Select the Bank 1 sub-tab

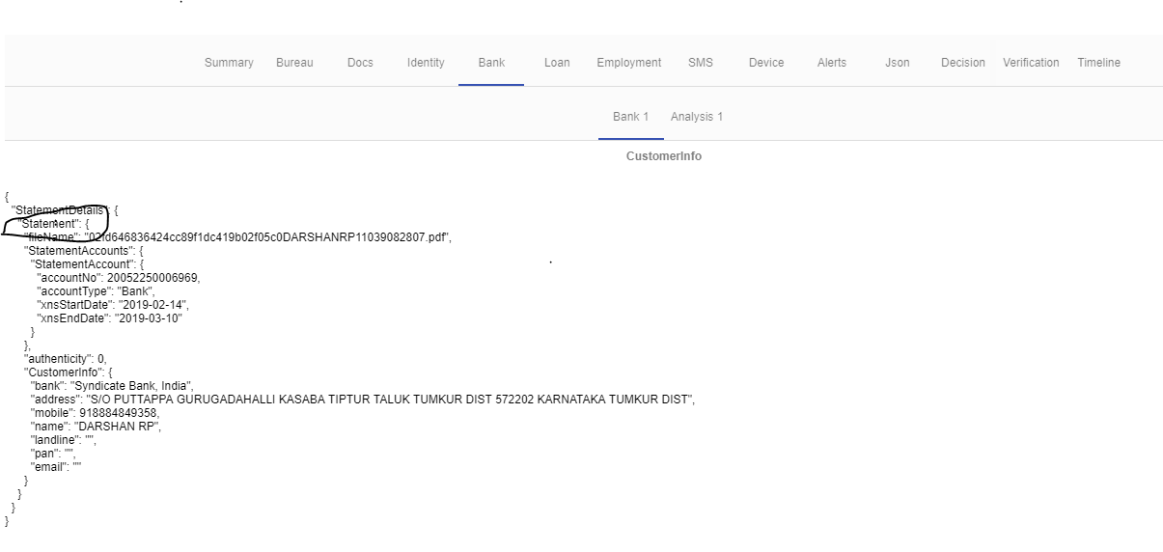[x=631, y=117]
